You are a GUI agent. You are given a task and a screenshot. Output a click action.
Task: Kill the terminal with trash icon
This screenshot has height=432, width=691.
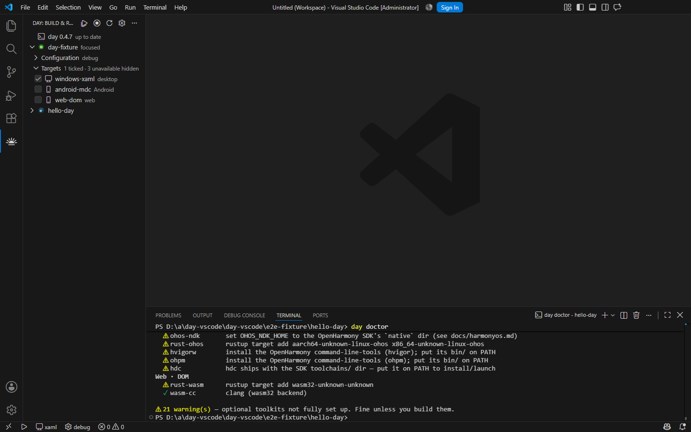[636, 315]
